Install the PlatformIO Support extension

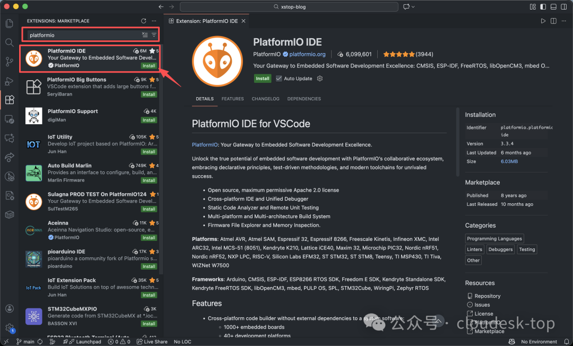click(x=149, y=120)
